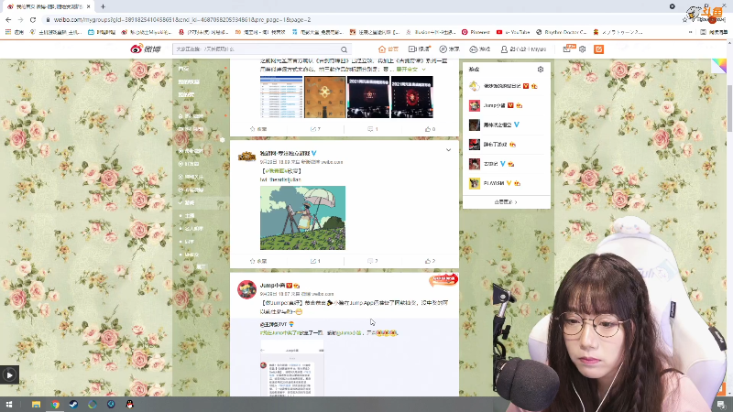733x412 pixels.
Task: Click Chrome icon in the taskbar
Action: [55, 404]
